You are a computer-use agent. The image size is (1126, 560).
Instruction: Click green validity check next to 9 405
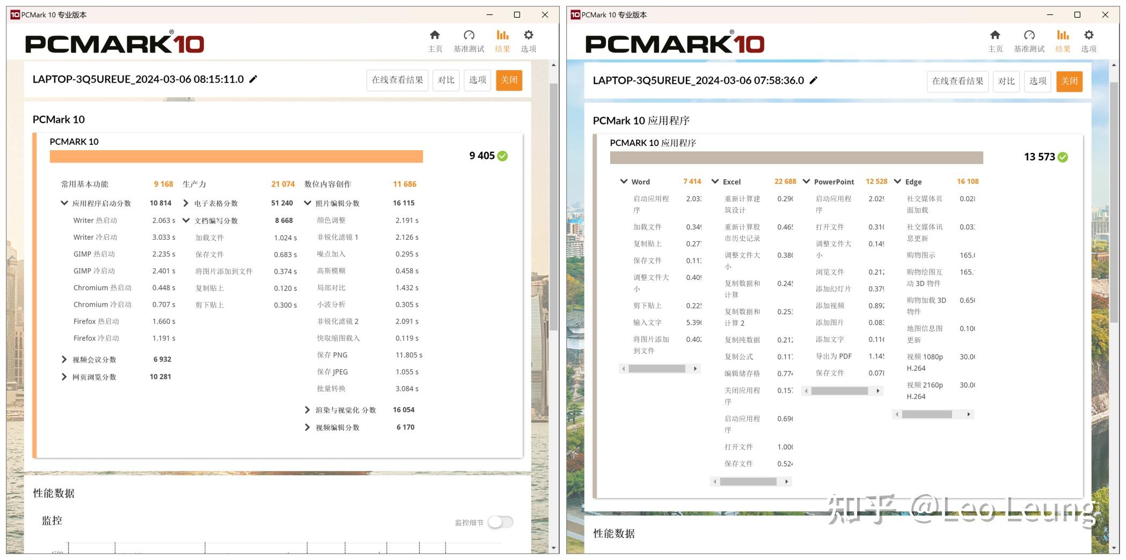(502, 156)
